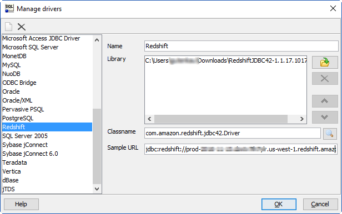Click the Sample URL input field
The image size is (342, 214).
tap(241, 149)
